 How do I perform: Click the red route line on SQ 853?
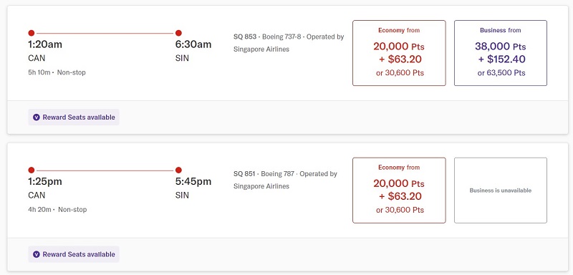coord(105,33)
